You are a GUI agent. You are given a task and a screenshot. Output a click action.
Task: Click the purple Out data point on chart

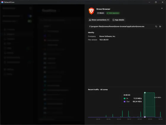click(145, 117)
